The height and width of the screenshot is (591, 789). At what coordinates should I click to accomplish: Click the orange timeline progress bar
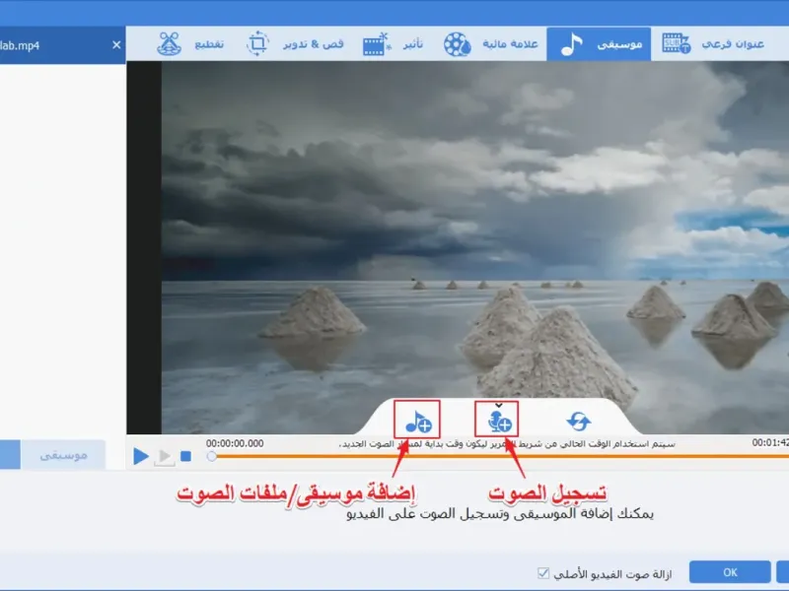click(502, 456)
